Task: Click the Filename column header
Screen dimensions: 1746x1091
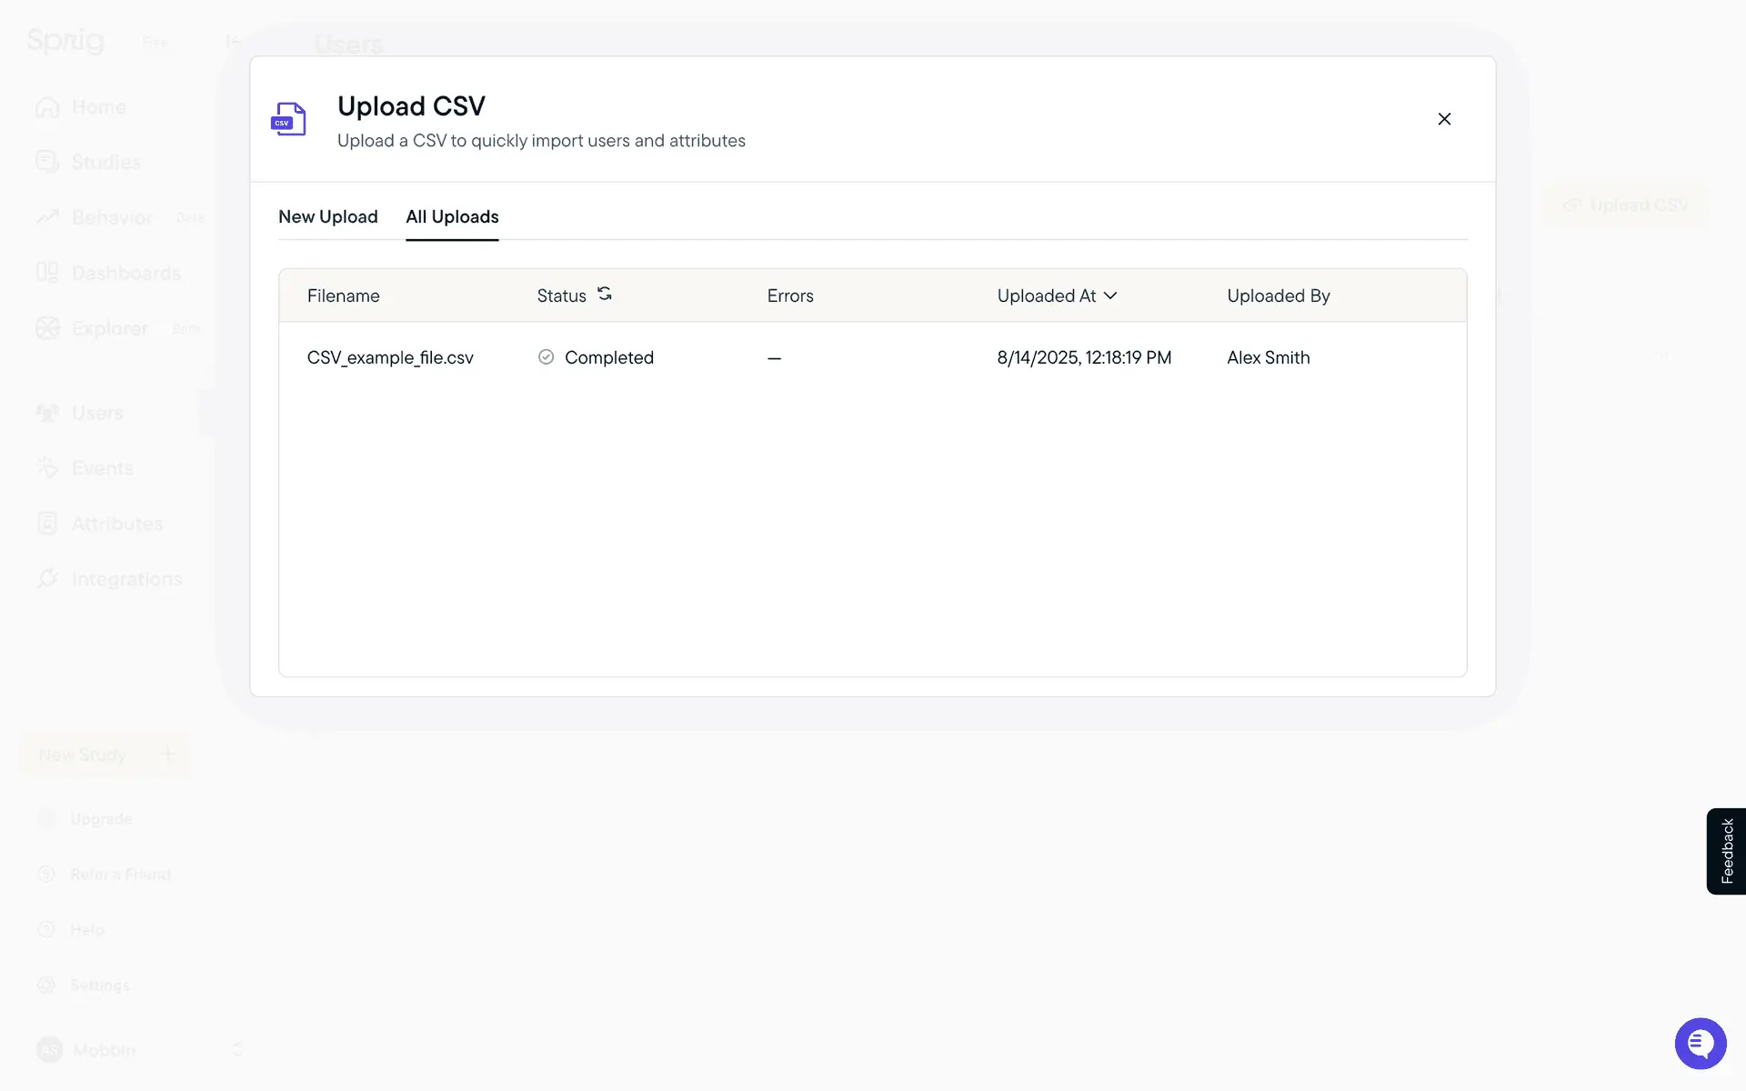Action: pyautogui.click(x=343, y=295)
